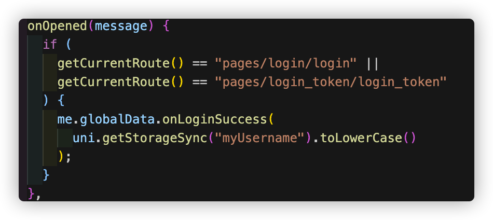
Task: Select the globalData property
Action: tap(118, 119)
